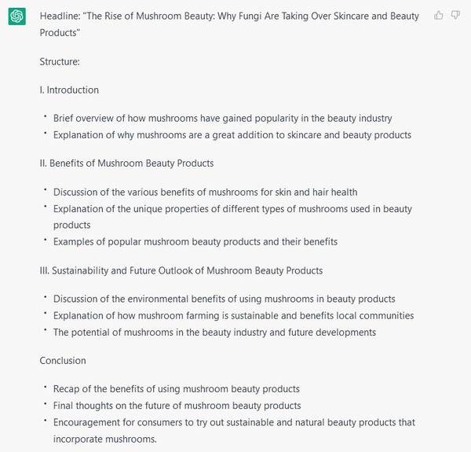
Task: Click the "III. Sustainability and Future Outlook" heading
Action: pos(181,270)
